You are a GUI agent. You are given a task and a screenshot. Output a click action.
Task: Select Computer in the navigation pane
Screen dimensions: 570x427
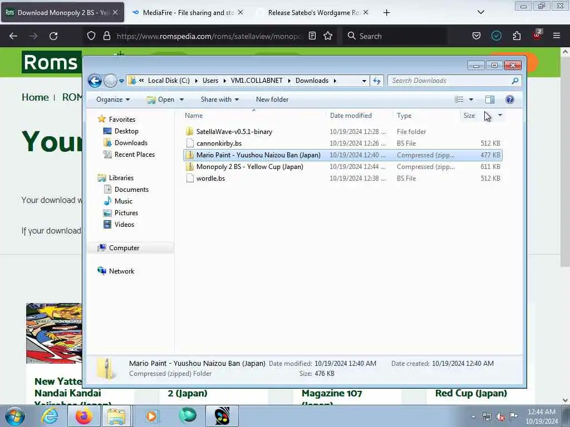click(124, 248)
